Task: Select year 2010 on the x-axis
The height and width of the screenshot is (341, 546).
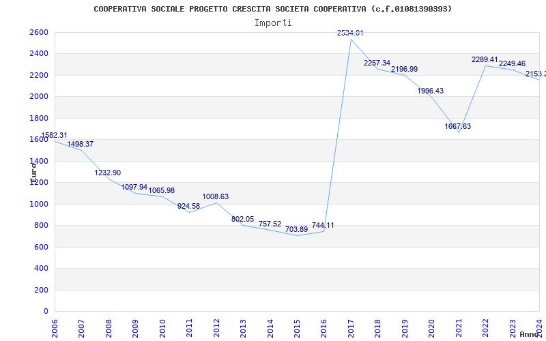Action: point(162,329)
